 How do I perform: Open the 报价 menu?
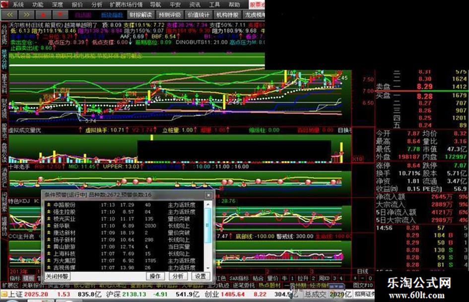point(77,4)
